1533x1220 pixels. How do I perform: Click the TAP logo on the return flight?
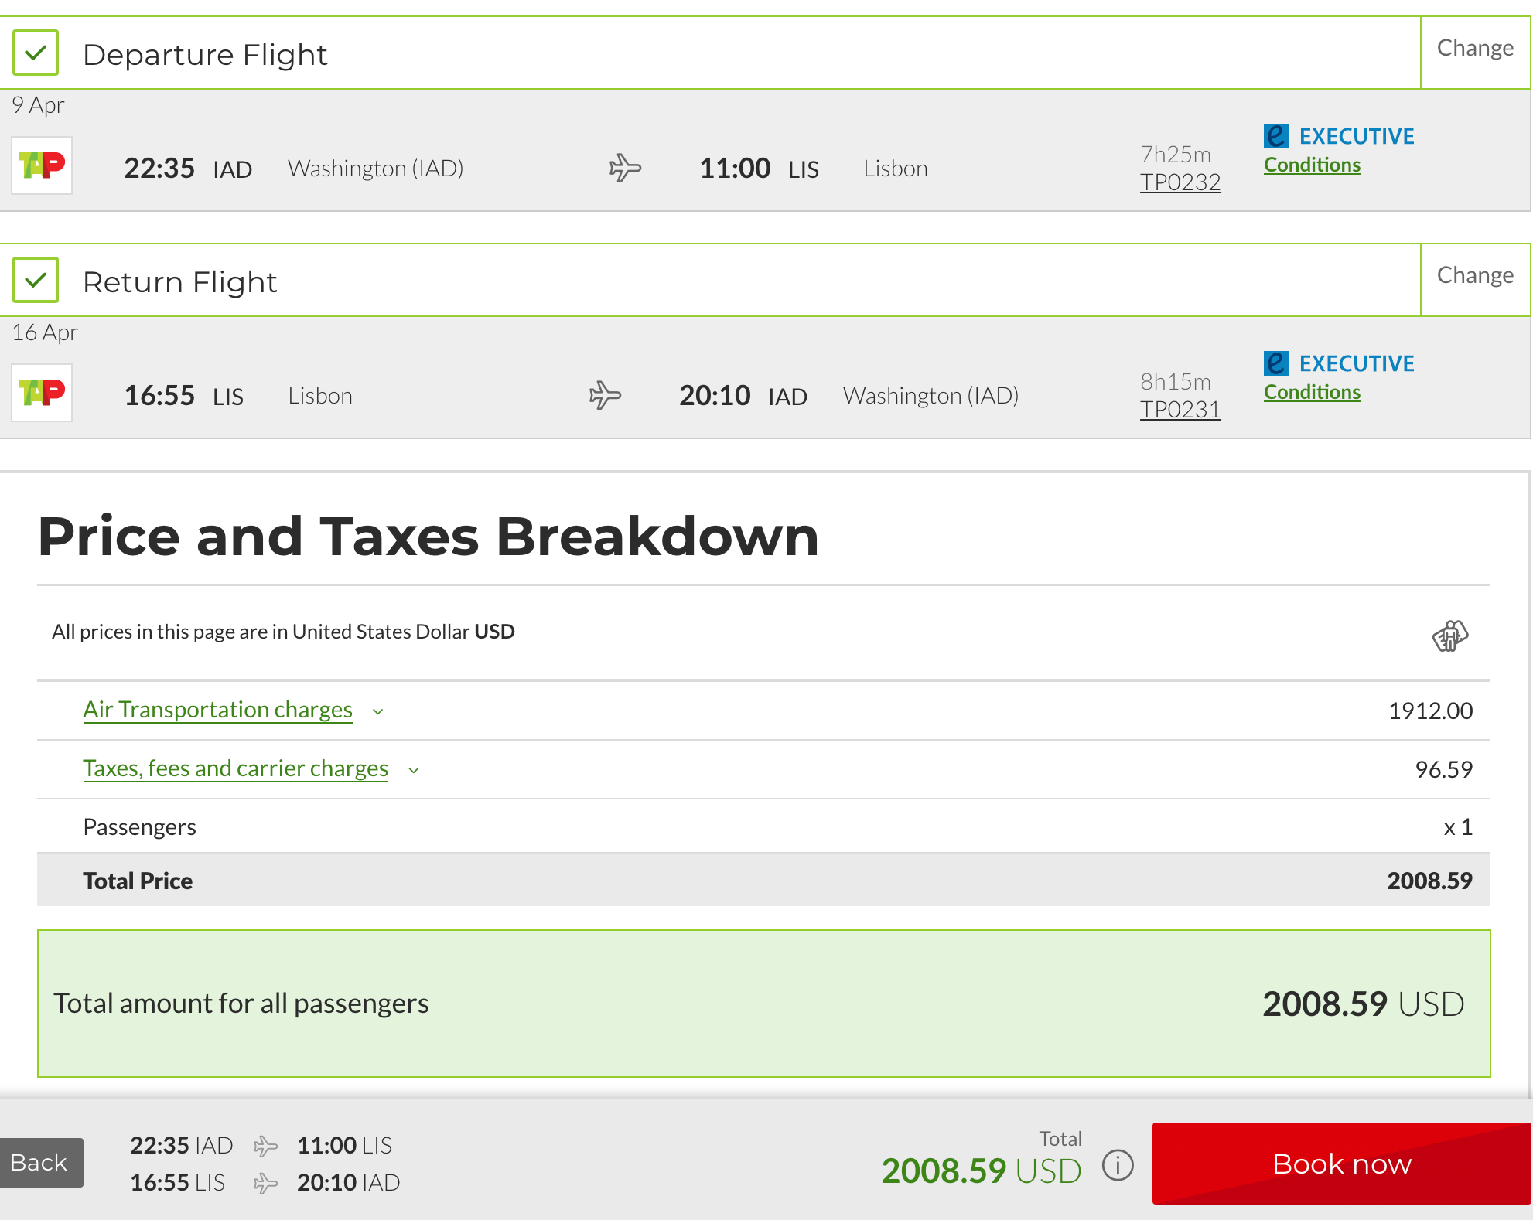pyautogui.click(x=42, y=393)
